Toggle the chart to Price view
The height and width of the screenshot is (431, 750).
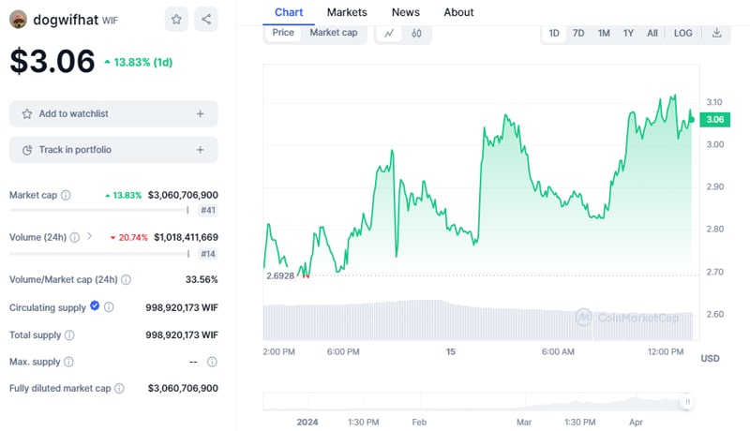click(283, 33)
